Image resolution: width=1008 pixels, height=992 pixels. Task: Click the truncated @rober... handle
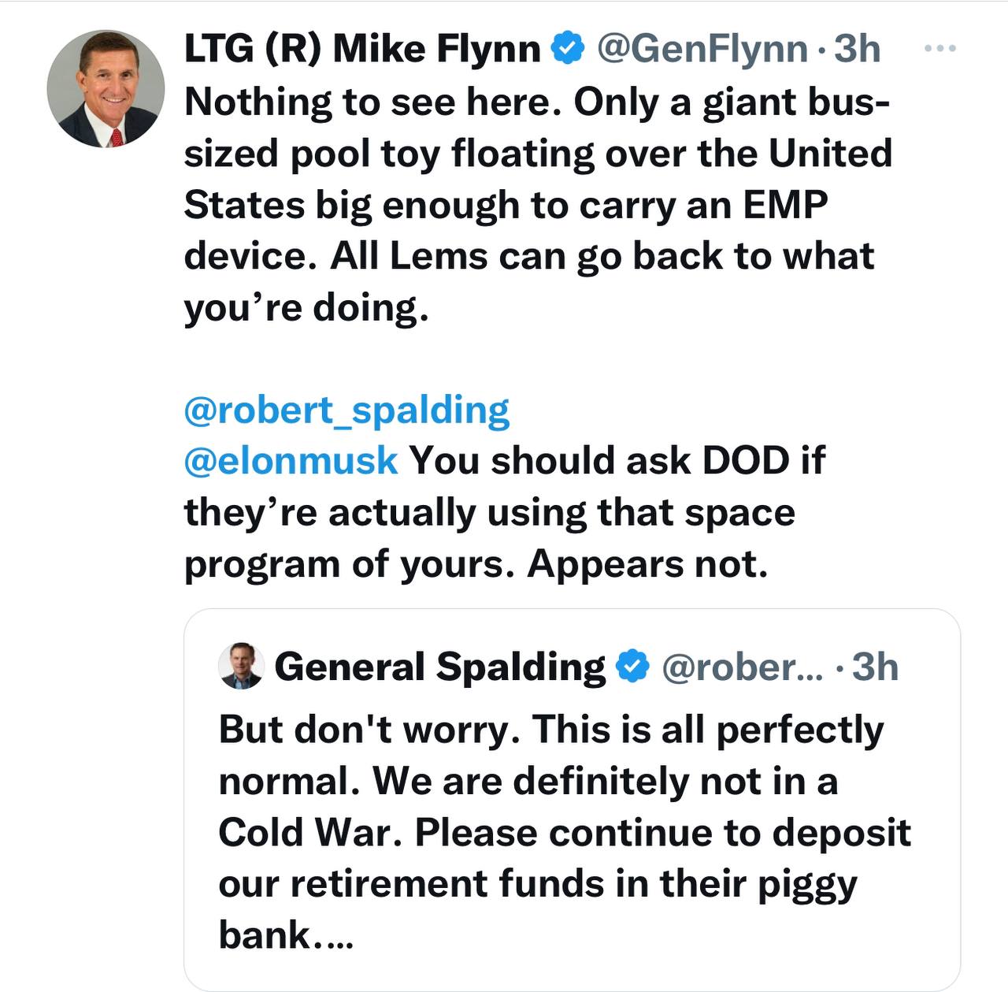click(x=742, y=667)
